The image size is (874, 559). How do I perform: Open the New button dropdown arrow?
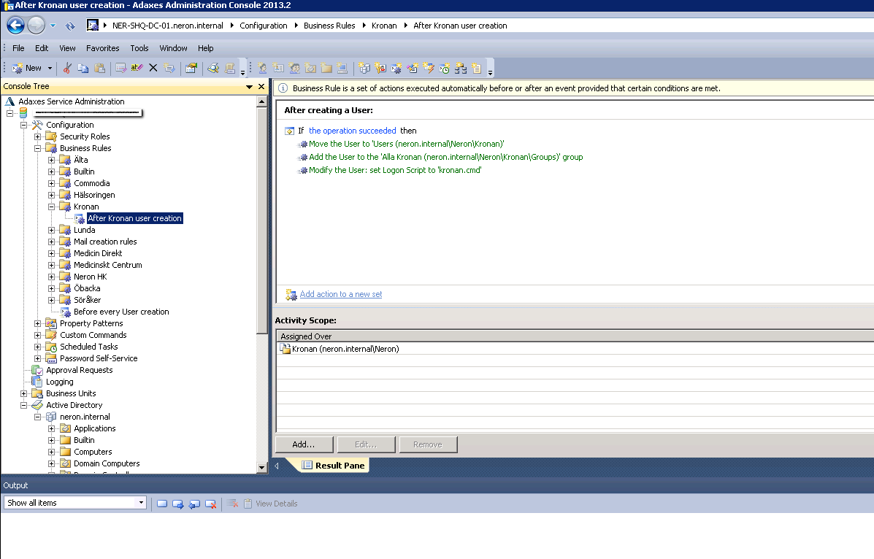(x=50, y=68)
